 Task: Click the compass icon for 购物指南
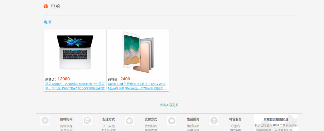tap(45, 120)
